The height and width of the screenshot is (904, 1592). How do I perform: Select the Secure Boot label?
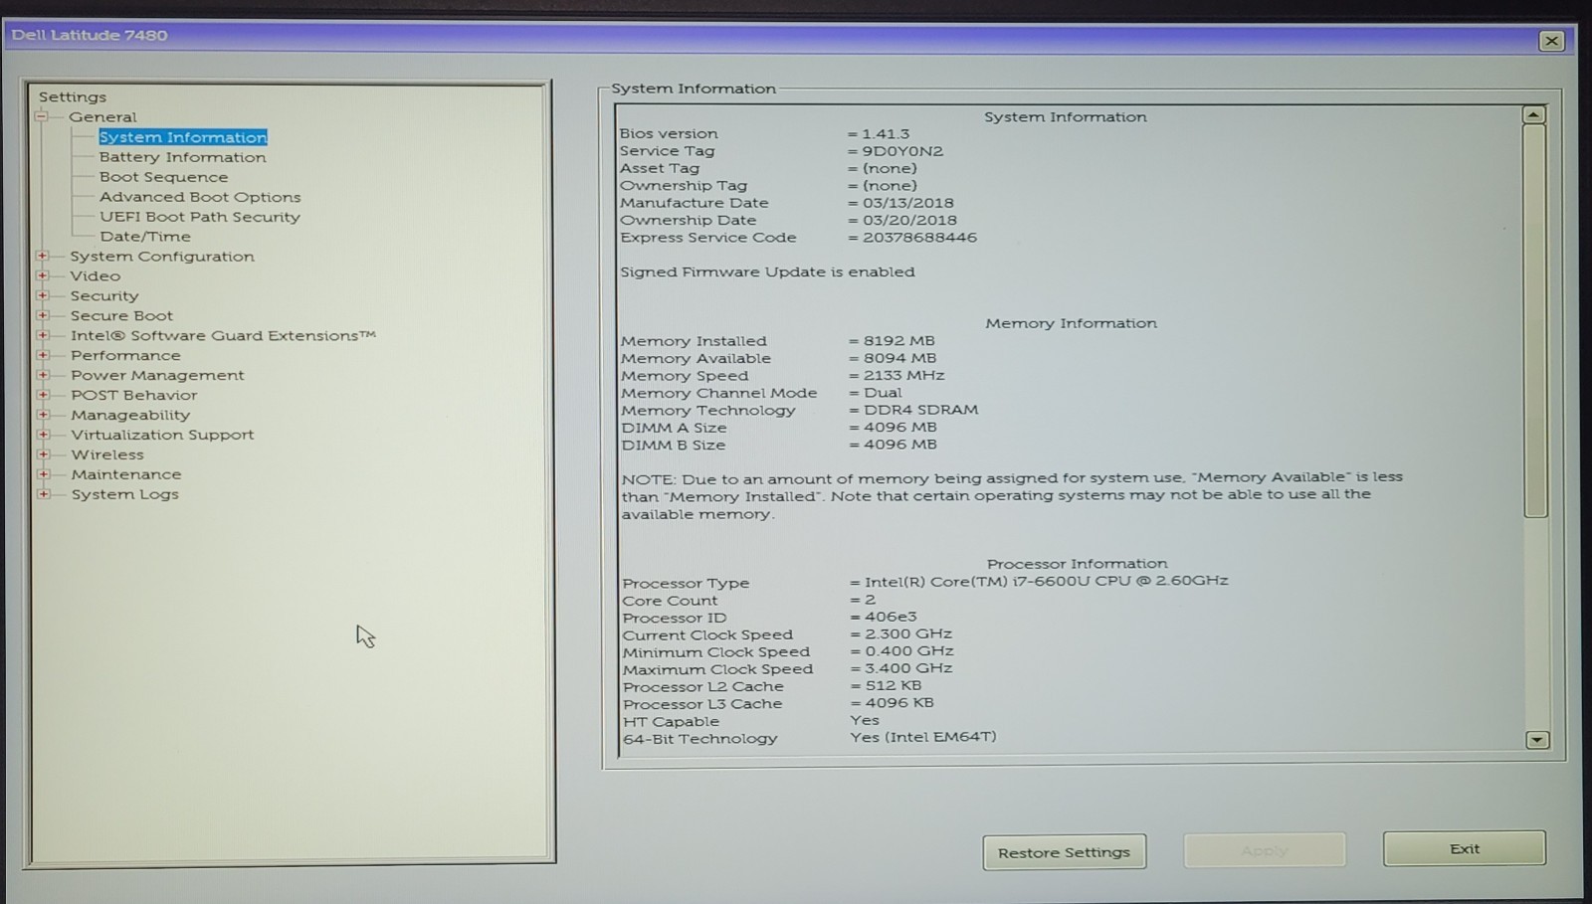(x=121, y=316)
